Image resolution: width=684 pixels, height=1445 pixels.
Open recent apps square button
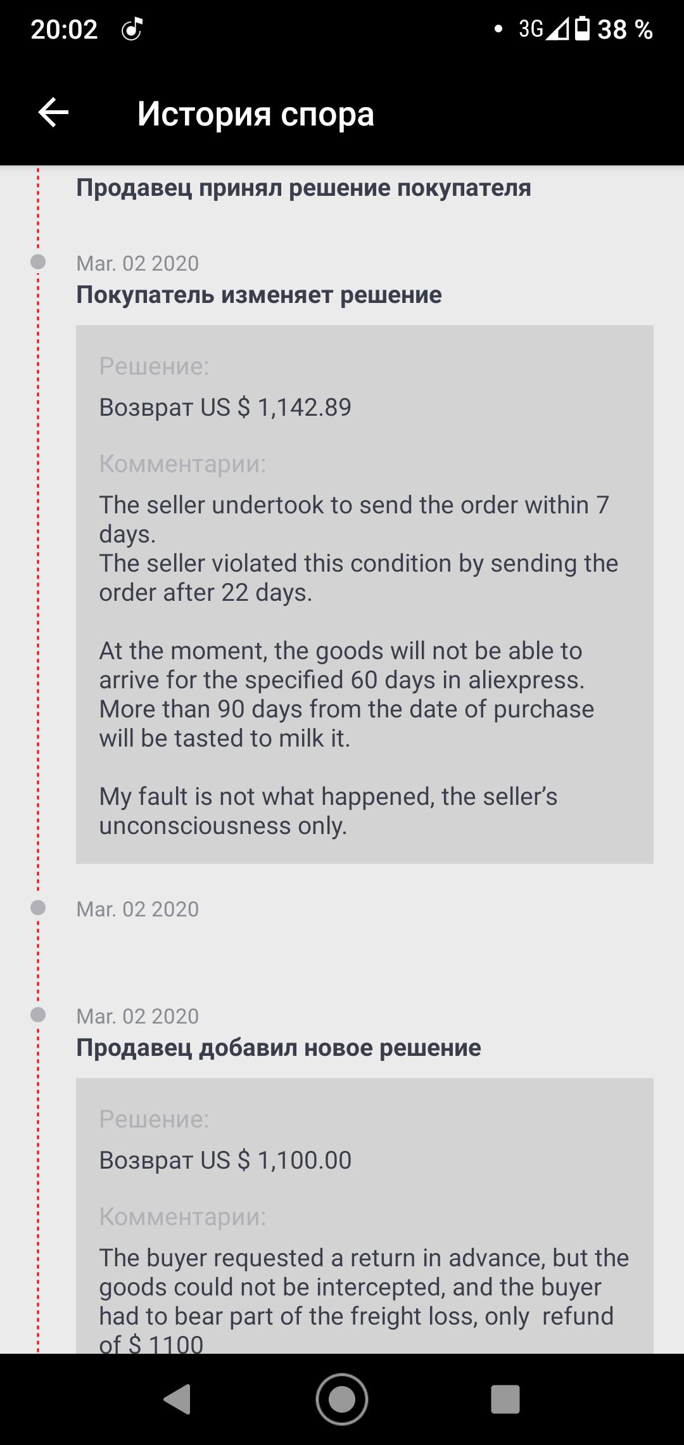(505, 1399)
